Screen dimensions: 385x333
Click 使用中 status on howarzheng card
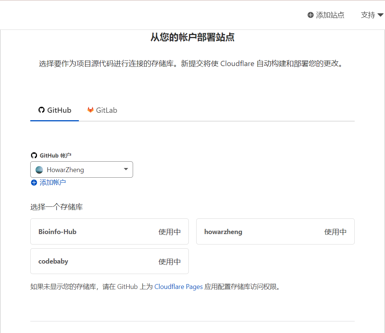pos(335,232)
